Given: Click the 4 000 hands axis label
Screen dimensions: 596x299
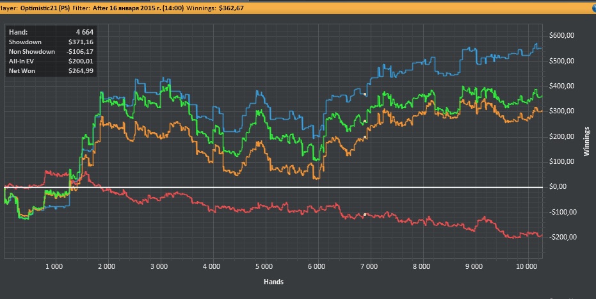Looking at the screenshot, I should click(x=211, y=267).
